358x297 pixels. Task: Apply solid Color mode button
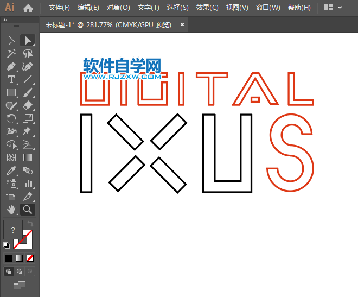coord(9,258)
